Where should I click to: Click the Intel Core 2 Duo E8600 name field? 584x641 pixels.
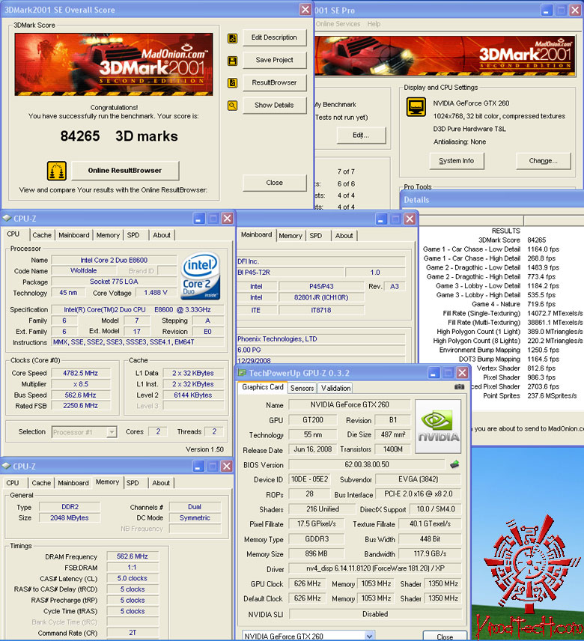pos(114,260)
